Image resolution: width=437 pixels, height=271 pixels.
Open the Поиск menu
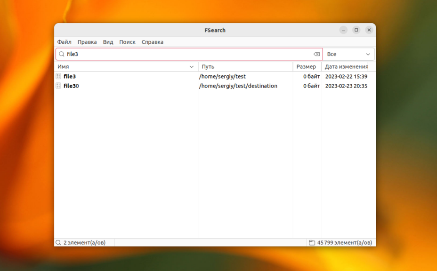click(x=127, y=42)
